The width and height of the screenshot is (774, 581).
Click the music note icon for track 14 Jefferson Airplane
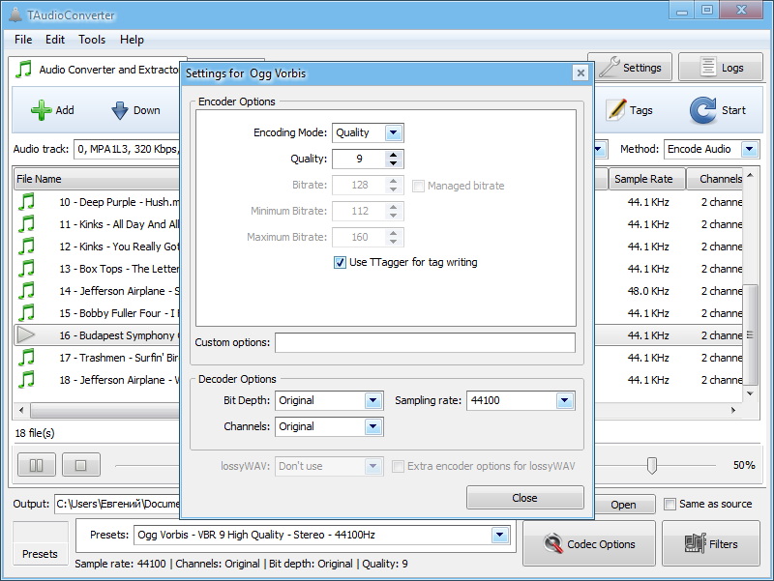27,290
